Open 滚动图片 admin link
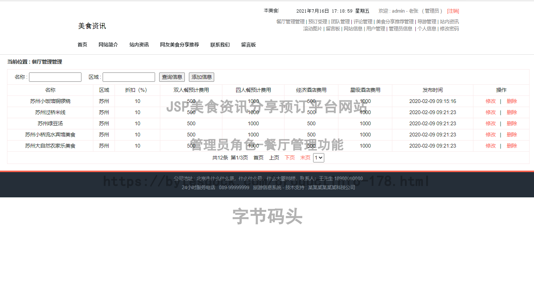The image size is (534, 307). pyautogui.click(x=312, y=29)
